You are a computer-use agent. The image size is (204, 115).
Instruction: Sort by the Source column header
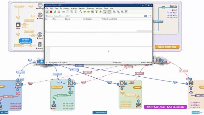[68, 19]
